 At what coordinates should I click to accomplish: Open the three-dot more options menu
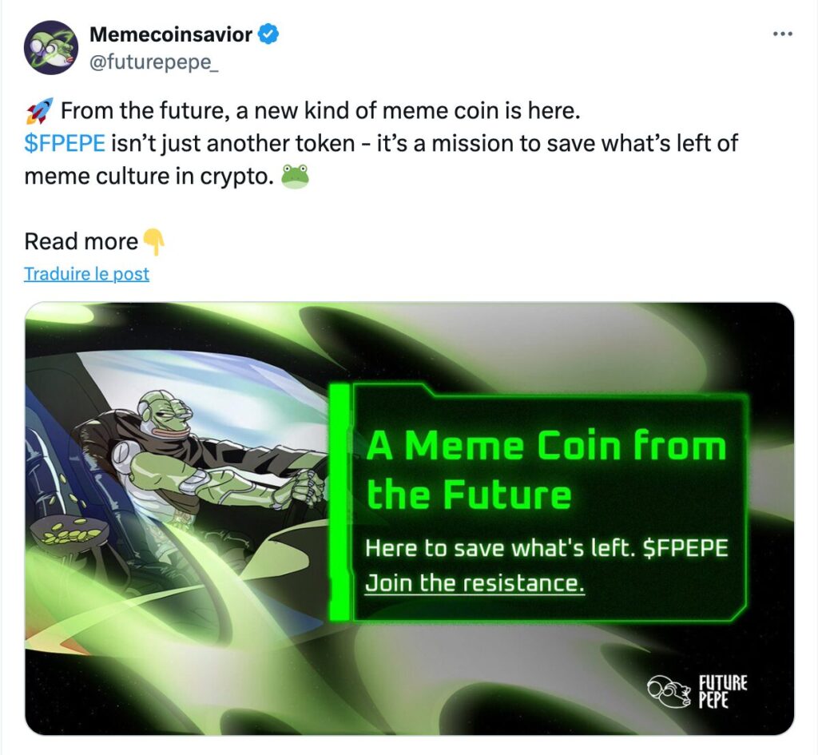point(783,34)
